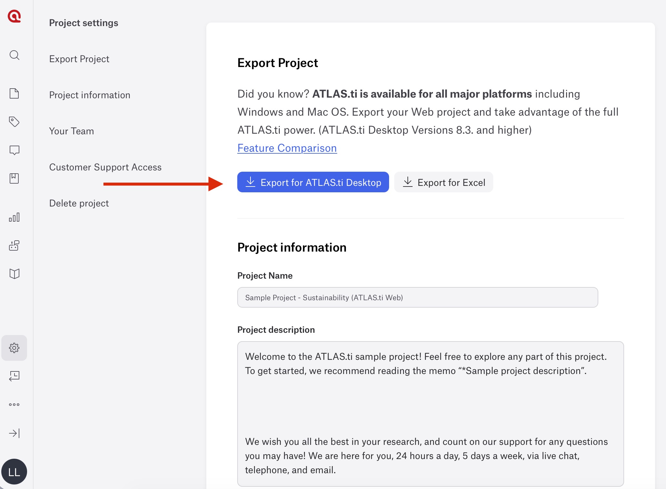Click the Project Name input field

pyautogui.click(x=417, y=298)
